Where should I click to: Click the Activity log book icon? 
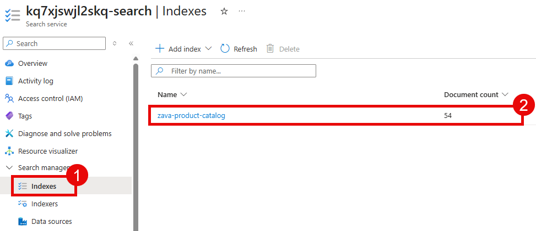9,81
